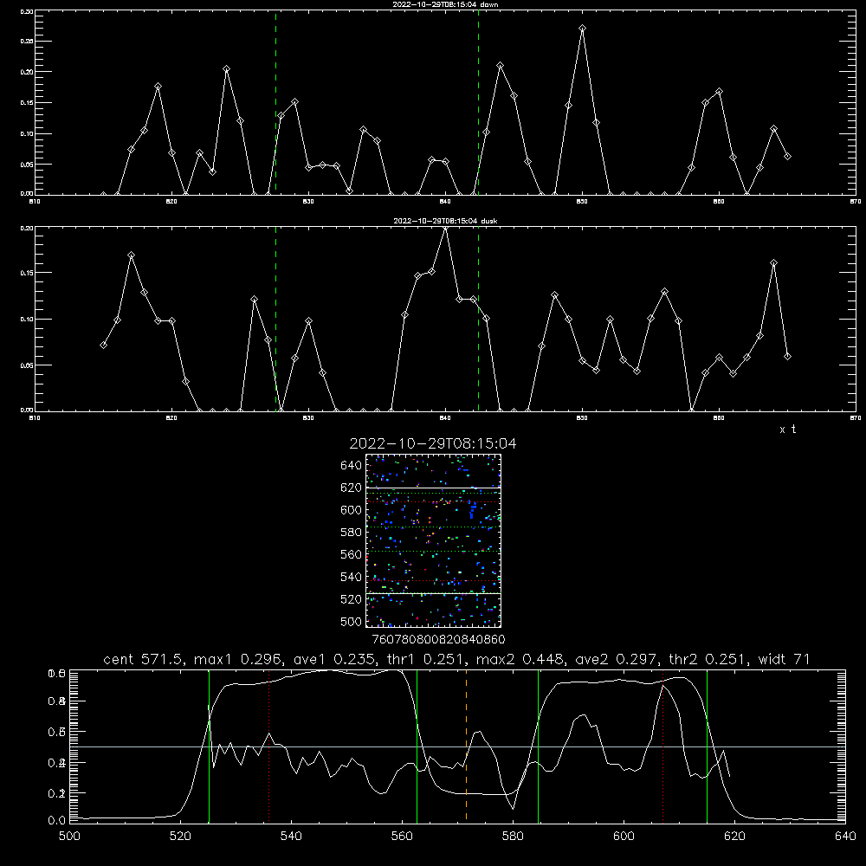The width and height of the screenshot is (866, 866).
Task: Click dawn plot peak diamond near x 844
Action: 501,66
